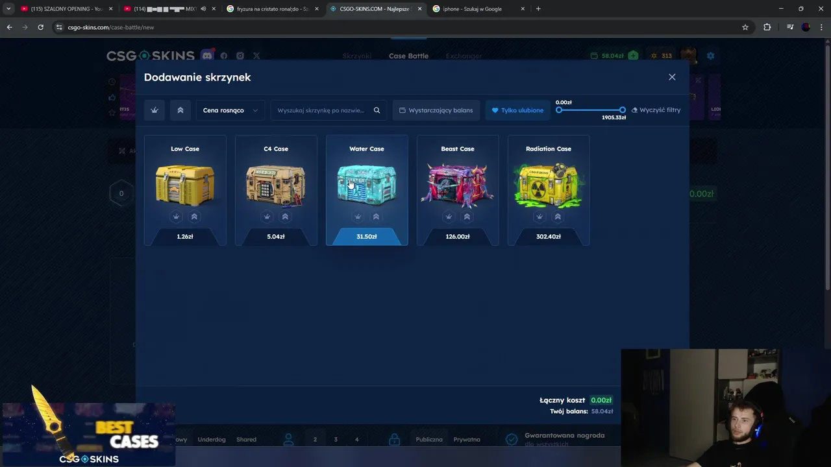Open site settings gear icon in header
This screenshot has width=831, height=467.
[710, 56]
